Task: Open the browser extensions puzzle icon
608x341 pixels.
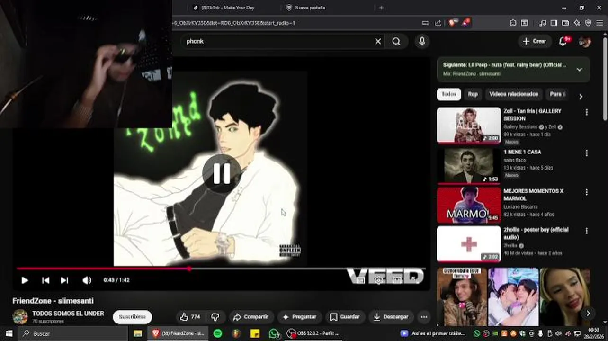Action: coord(513,23)
